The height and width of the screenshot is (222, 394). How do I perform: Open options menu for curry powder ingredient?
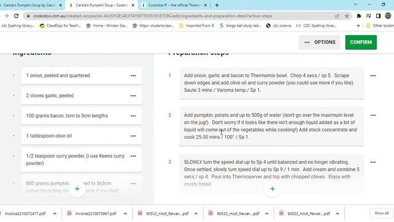point(133,156)
